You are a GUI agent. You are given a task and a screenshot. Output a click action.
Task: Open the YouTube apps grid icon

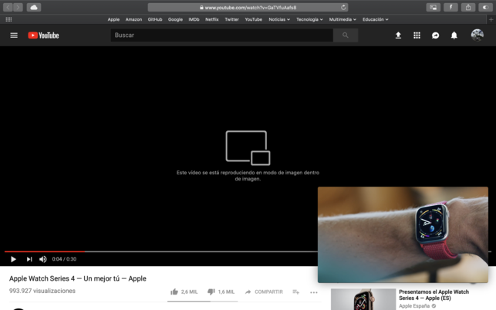(x=417, y=35)
